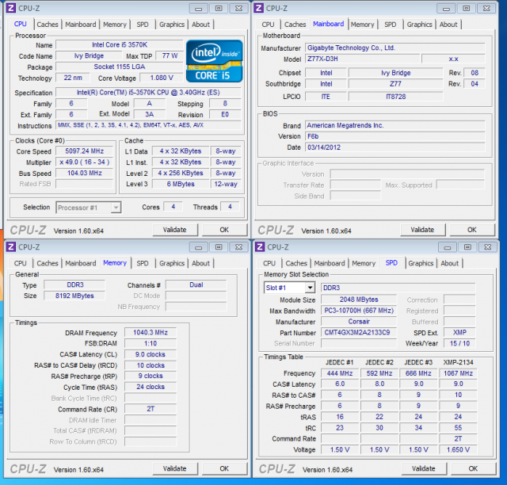507x485 pixels.
Task: Click the XMP-2134 voltage value 1.650 V
Action: coord(458,449)
